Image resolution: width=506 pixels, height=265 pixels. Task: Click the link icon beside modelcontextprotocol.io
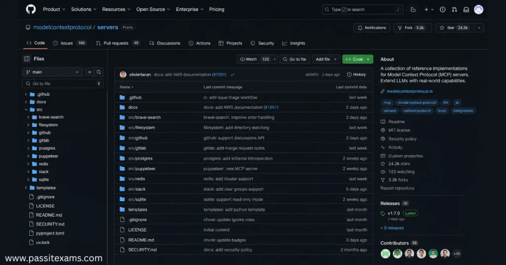(x=383, y=91)
